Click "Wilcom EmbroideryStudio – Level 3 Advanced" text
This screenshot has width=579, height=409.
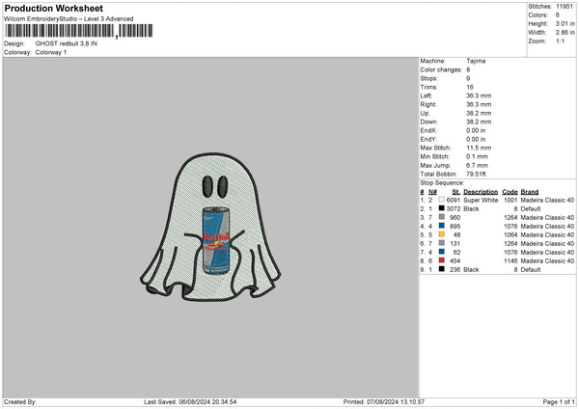click(x=69, y=19)
